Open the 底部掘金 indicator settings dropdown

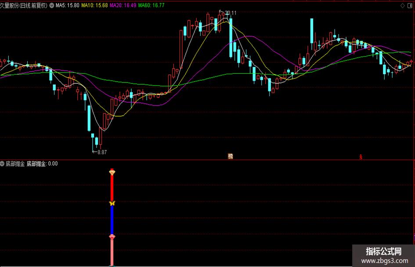[2, 164]
